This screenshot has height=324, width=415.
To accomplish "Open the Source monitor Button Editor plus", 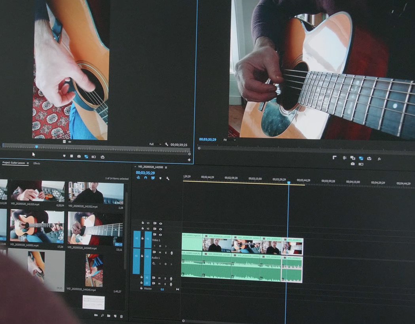I will coord(189,160).
